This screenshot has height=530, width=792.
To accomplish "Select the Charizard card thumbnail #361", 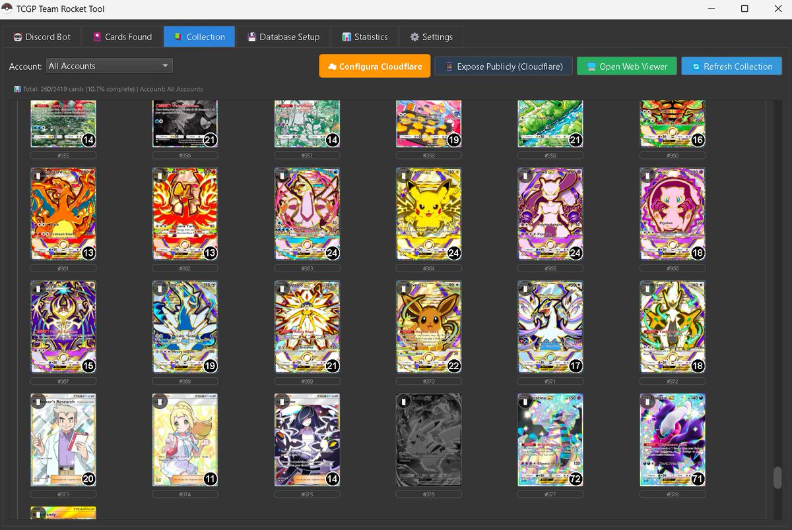I will tap(63, 214).
